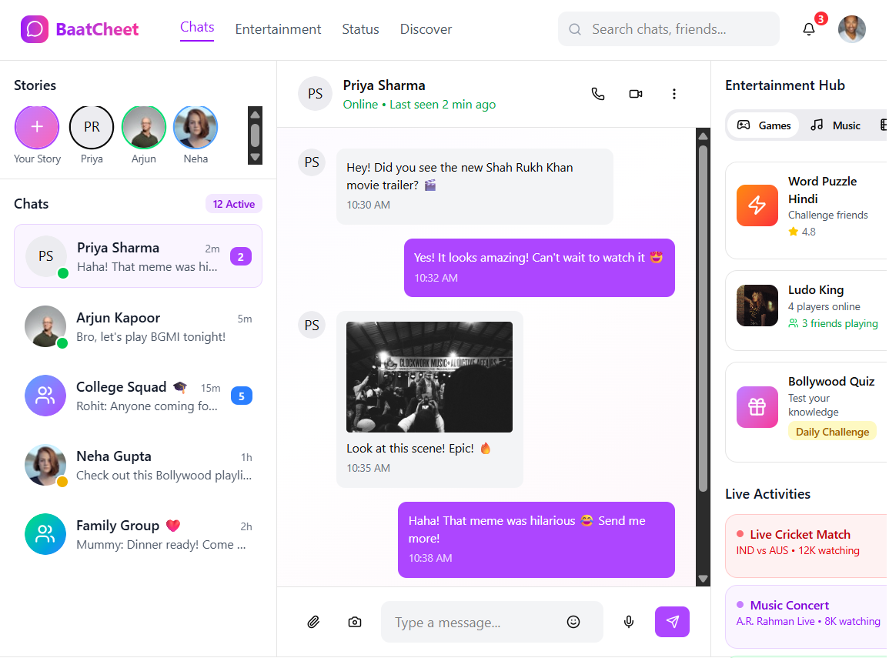Open the three-dot chat options menu

(673, 94)
